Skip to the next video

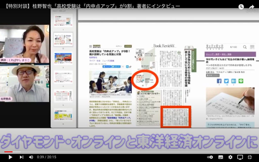[x=21, y=157]
